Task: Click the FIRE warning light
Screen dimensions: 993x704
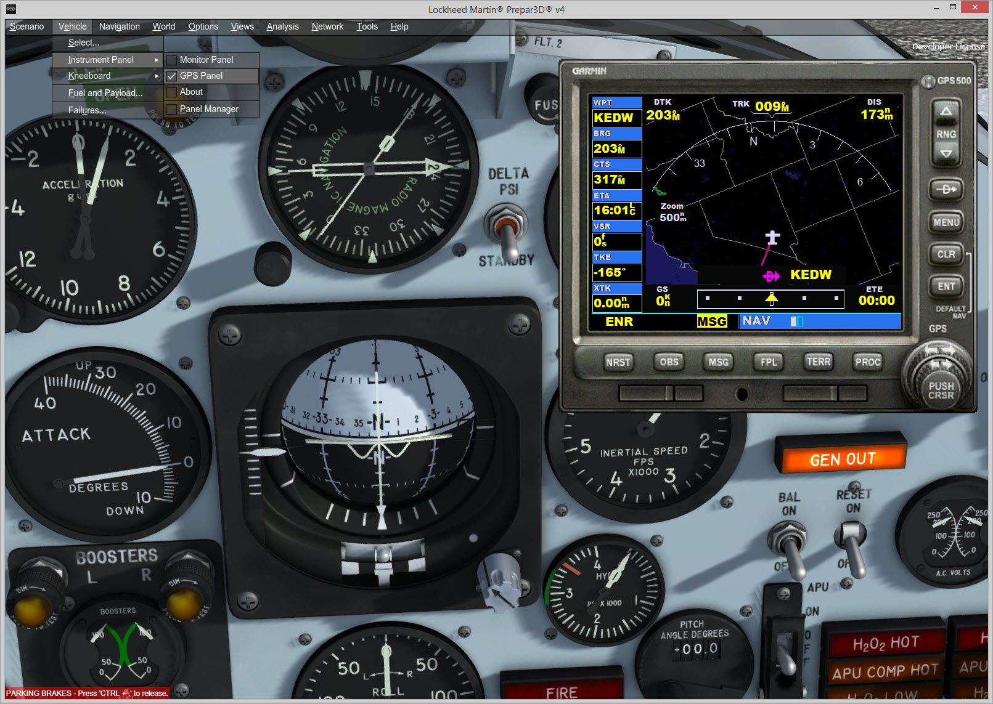Action: pyautogui.click(x=561, y=691)
